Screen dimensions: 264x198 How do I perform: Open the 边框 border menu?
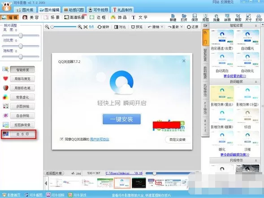coord(98,17)
